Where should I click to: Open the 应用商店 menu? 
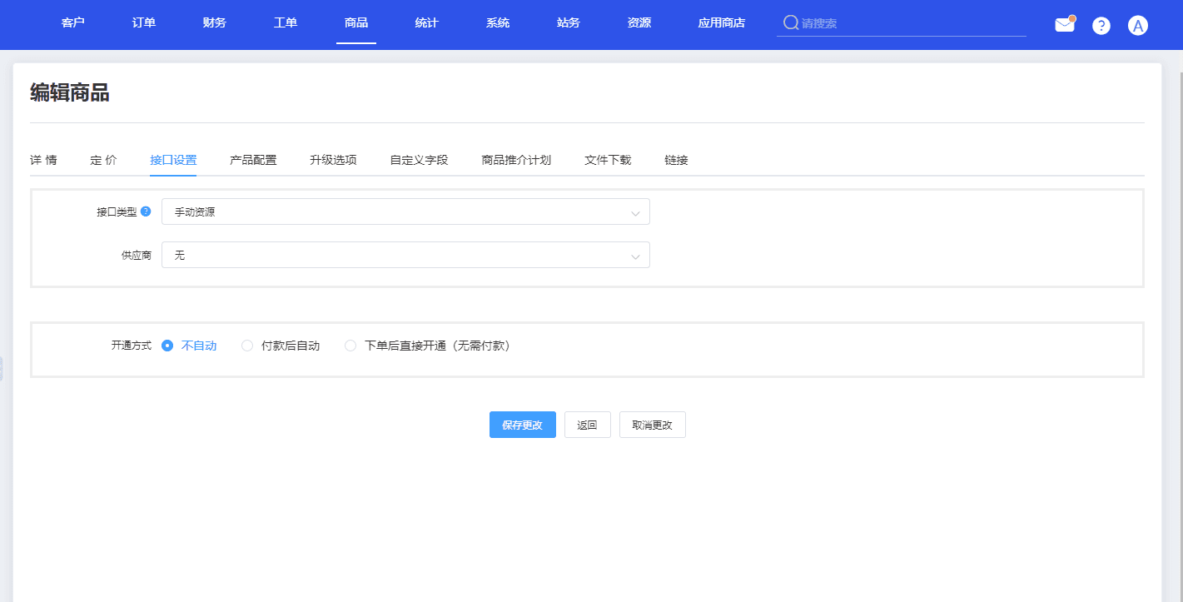point(722,23)
